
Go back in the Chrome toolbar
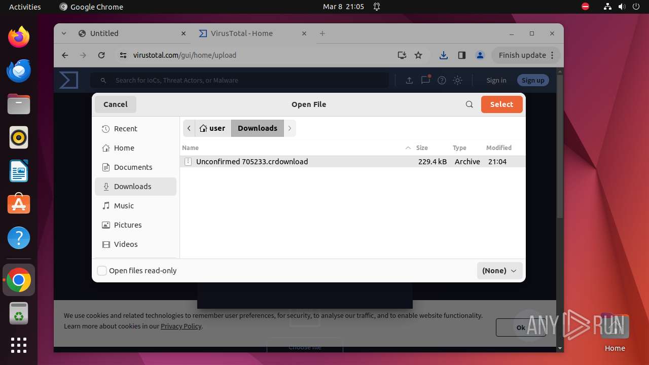(65, 55)
